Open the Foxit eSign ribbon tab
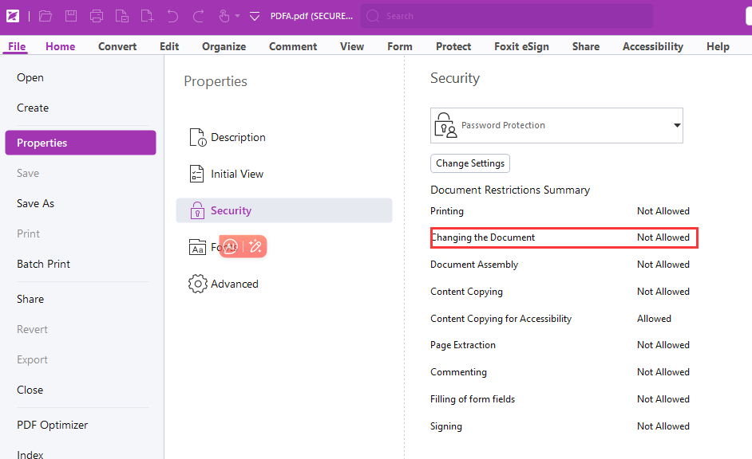 point(521,46)
